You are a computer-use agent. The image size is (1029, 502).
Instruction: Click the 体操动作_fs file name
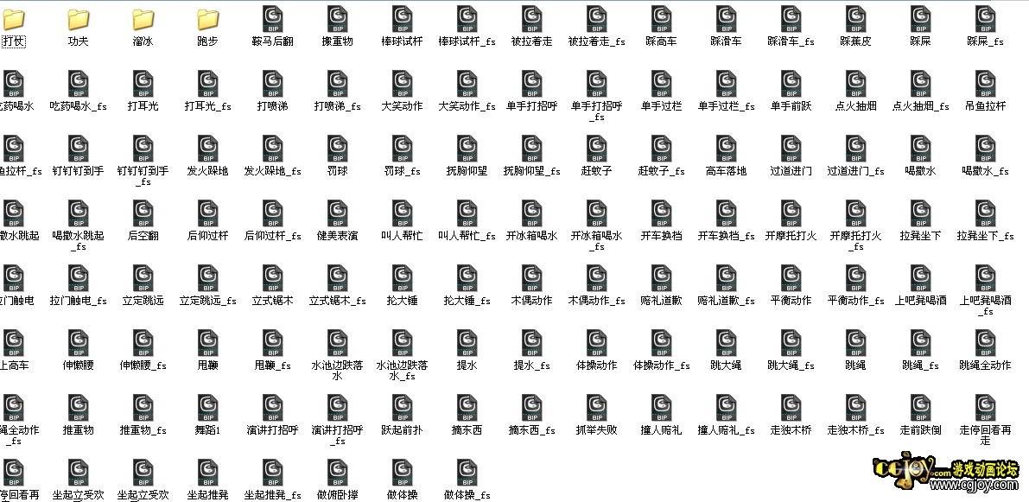point(662,365)
